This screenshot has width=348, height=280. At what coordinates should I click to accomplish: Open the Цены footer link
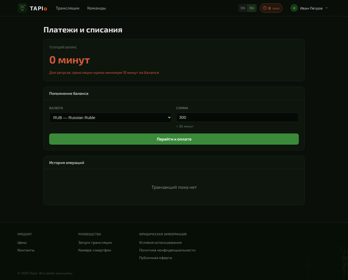(x=22, y=242)
